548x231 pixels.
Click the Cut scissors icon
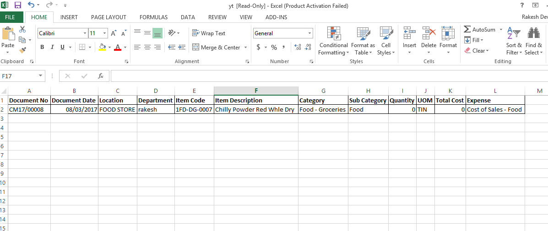(x=22, y=30)
